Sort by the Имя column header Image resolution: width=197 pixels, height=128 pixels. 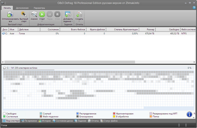tap(13, 30)
